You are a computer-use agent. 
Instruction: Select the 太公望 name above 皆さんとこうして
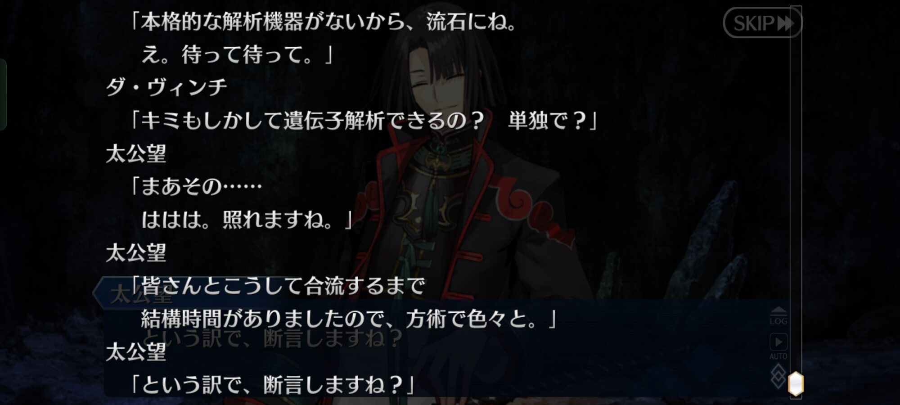[x=136, y=252]
